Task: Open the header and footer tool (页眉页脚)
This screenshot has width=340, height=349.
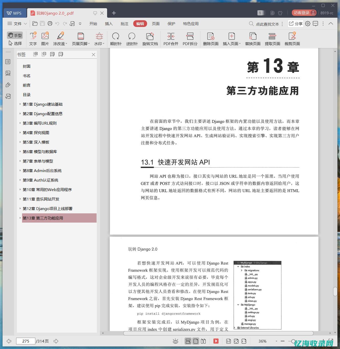Action: tap(81, 39)
